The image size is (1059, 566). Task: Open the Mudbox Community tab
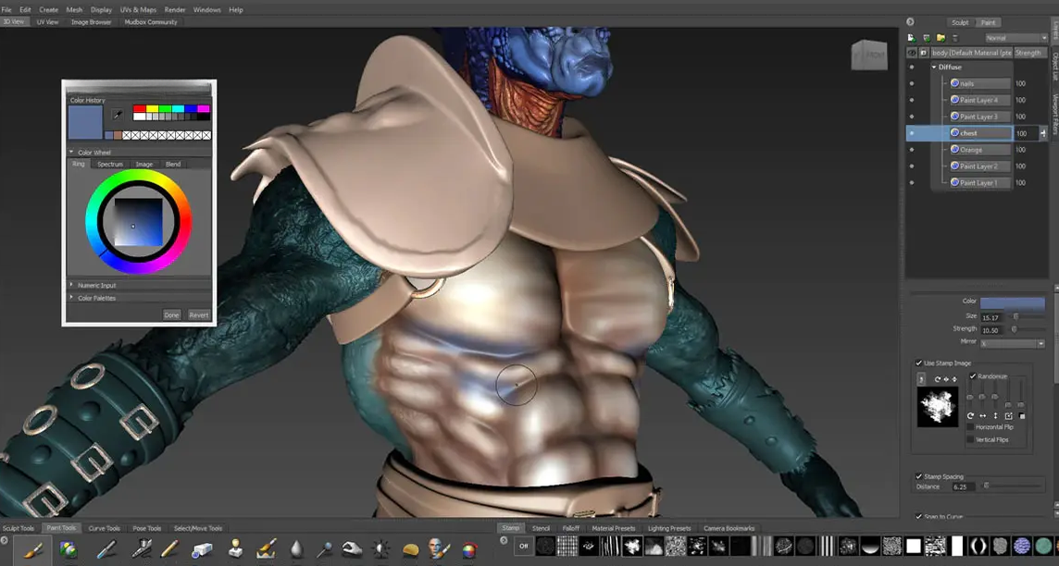(151, 21)
